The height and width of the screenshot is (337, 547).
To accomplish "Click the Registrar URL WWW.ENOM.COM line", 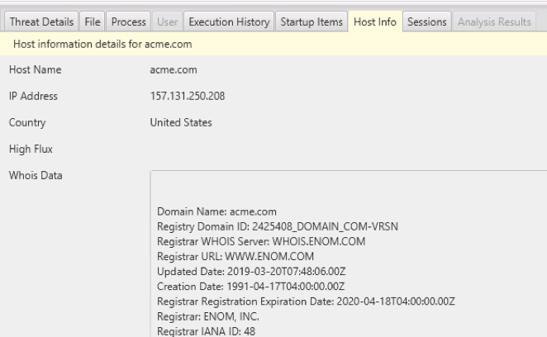I will (x=235, y=257).
